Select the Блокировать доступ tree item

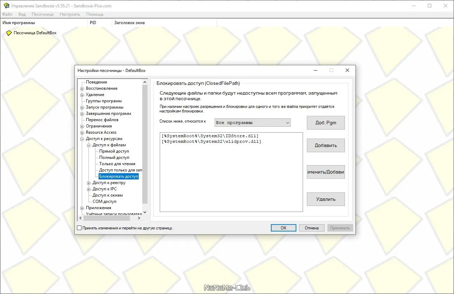point(119,176)
